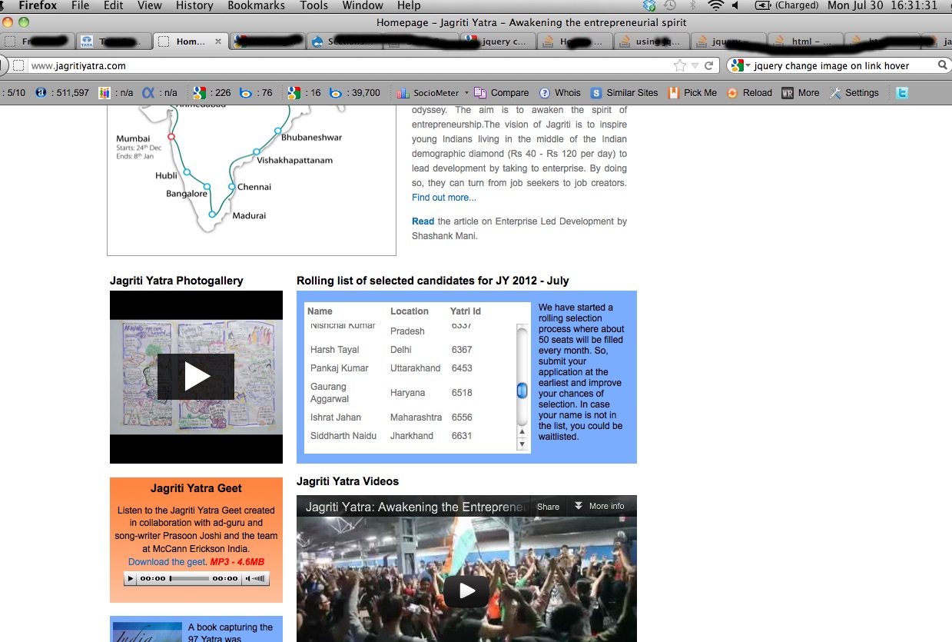Click the candidate list scroll-down arrow
952x642 pixels.
[x=522, y=444]
